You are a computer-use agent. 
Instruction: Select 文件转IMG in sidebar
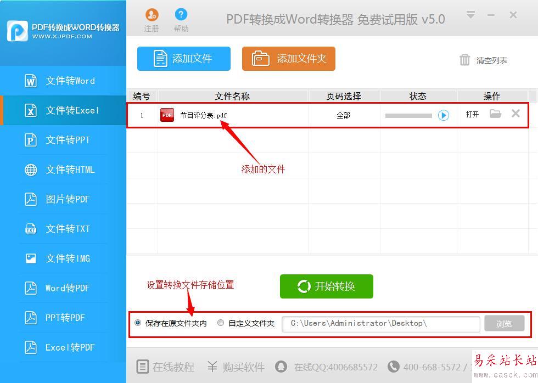pos(63,258)
